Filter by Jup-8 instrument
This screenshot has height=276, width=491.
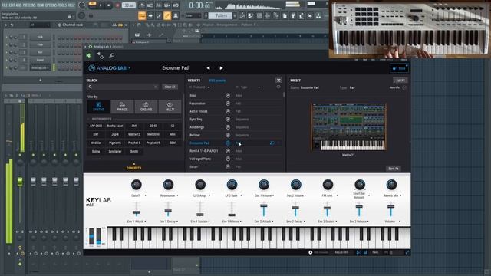tap(115, 134)
